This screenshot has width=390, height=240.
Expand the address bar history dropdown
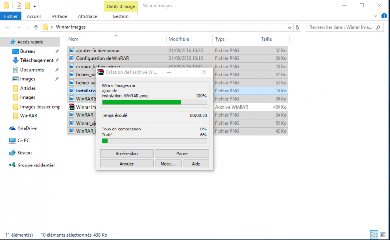tap(290, 27)
